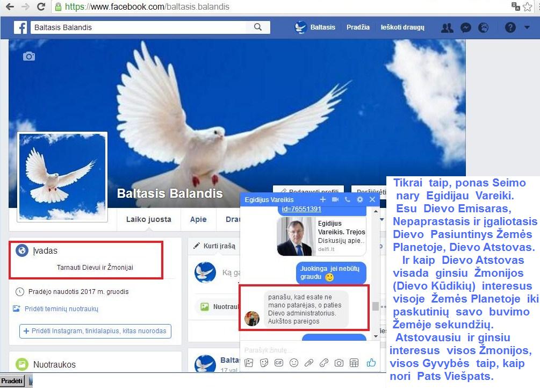The height and width of the screenshot is (388, 540).
Task: Open the plan or calendar icon in chat toolbar
Action: pos(354,363)
